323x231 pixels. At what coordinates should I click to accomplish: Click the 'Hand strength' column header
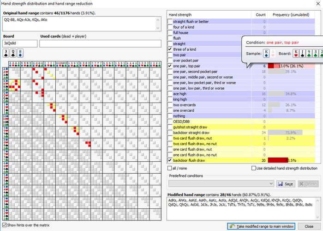[x=209, y=15]
